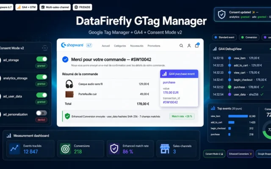Screen dimensions: 271x169
Task: Click the green purchase event check marker
Action: point(230,87)
